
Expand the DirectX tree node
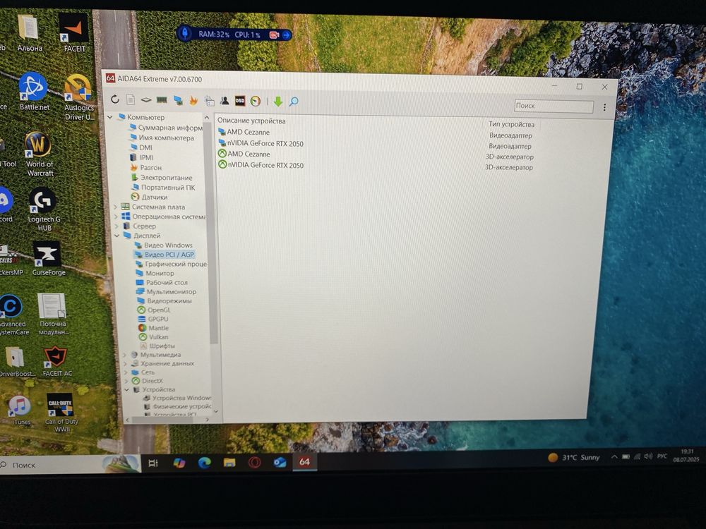126,381
